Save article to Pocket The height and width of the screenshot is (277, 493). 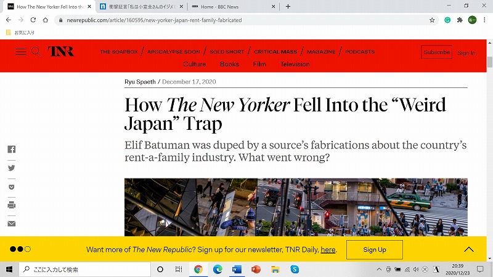pos(11,187)
